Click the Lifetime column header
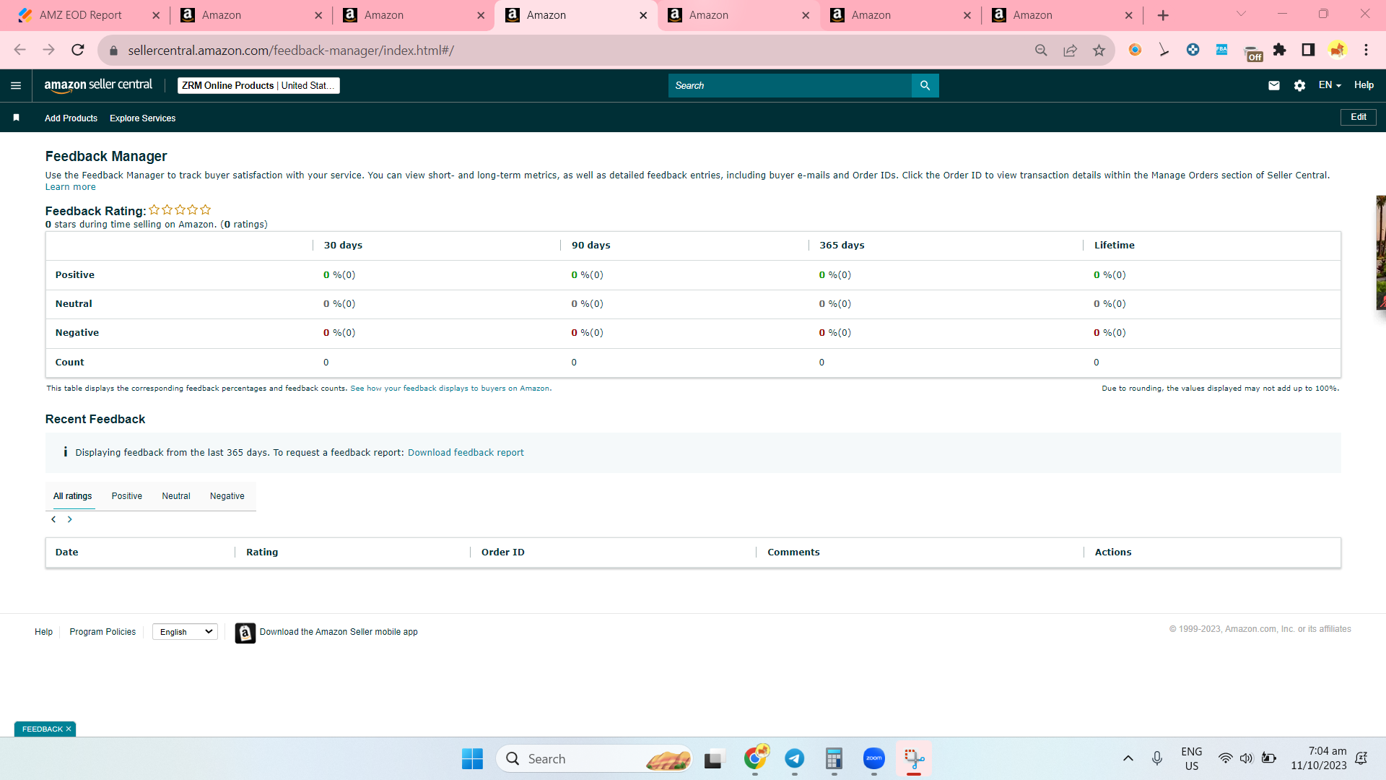Image resolution: width=1386 pixels, height=780 pixels. (1115, 246)
